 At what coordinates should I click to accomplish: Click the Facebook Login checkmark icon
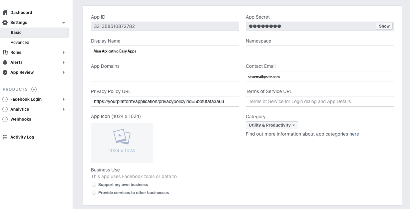coord(5,99)
